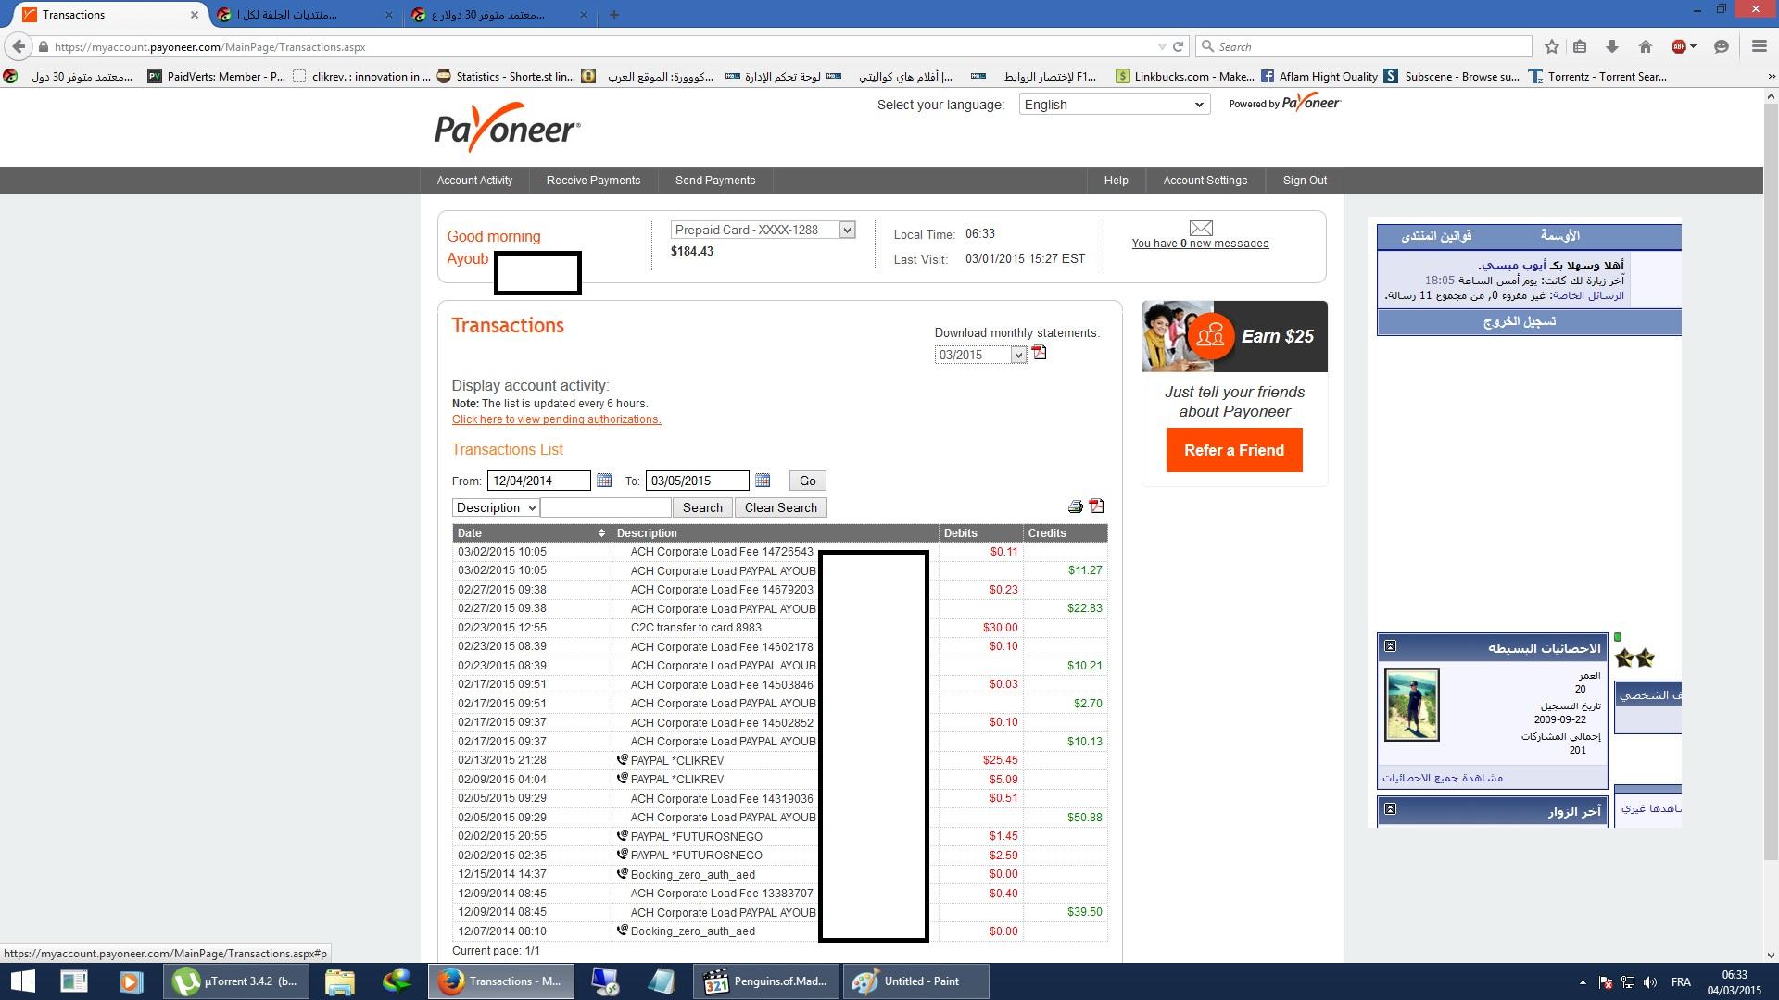Open Account Settings in the menu bar
1779x1000 pixels.
pyautogui.click(x=1205, y=181)
